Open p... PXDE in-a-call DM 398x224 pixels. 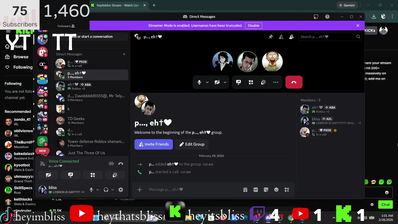91,63
